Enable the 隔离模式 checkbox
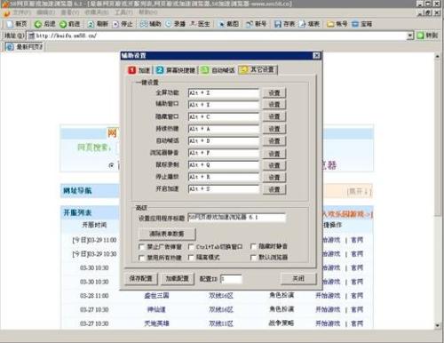Image resolution: width=444 pixels, height=343 pixels. click(191, 258)
